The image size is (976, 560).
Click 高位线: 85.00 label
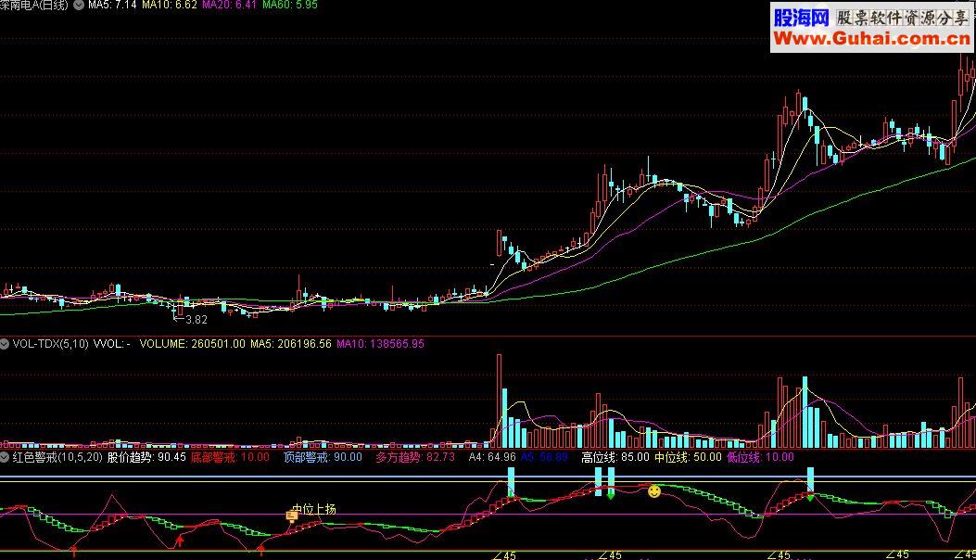pyautogui.click(x=615, y=457)
